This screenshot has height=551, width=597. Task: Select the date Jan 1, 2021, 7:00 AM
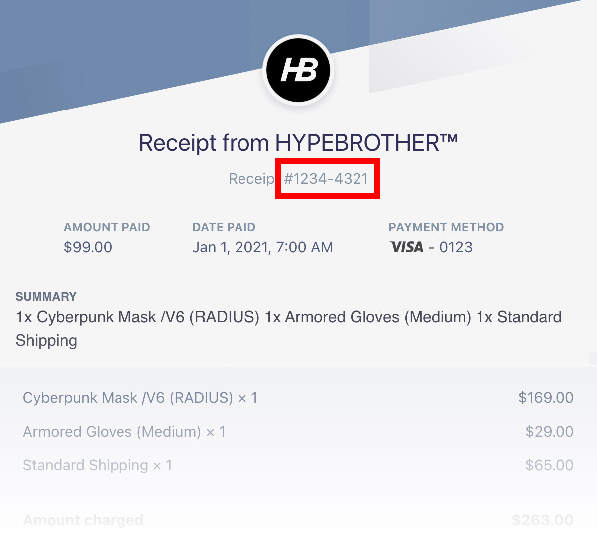263,247
